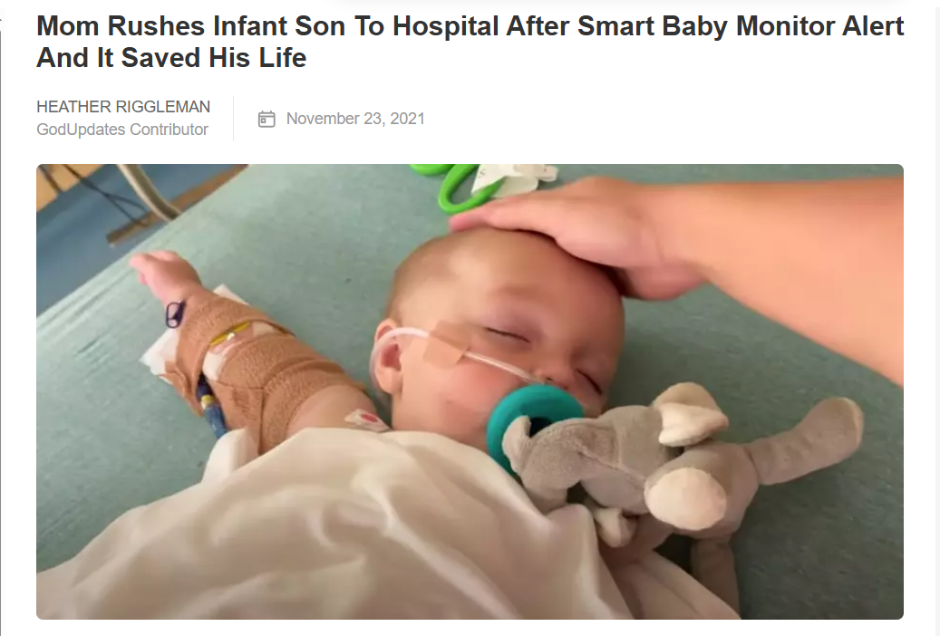
Task: Click the article headline about baby monitor
Action: point(470,42)
